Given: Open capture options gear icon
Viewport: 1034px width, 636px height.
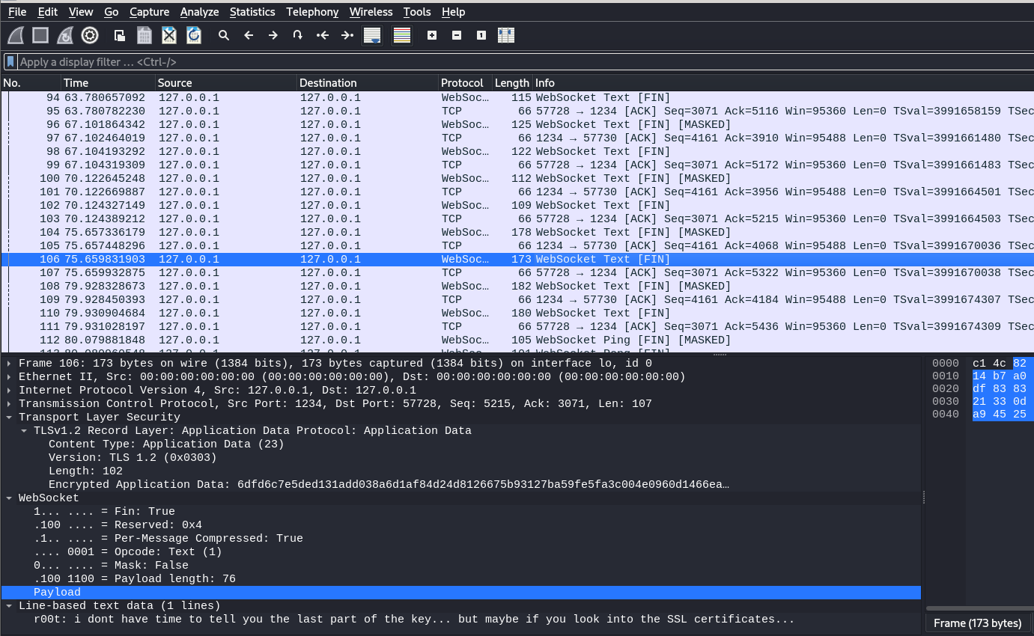Looking at the screenshot, I should (x=90, y=35).
